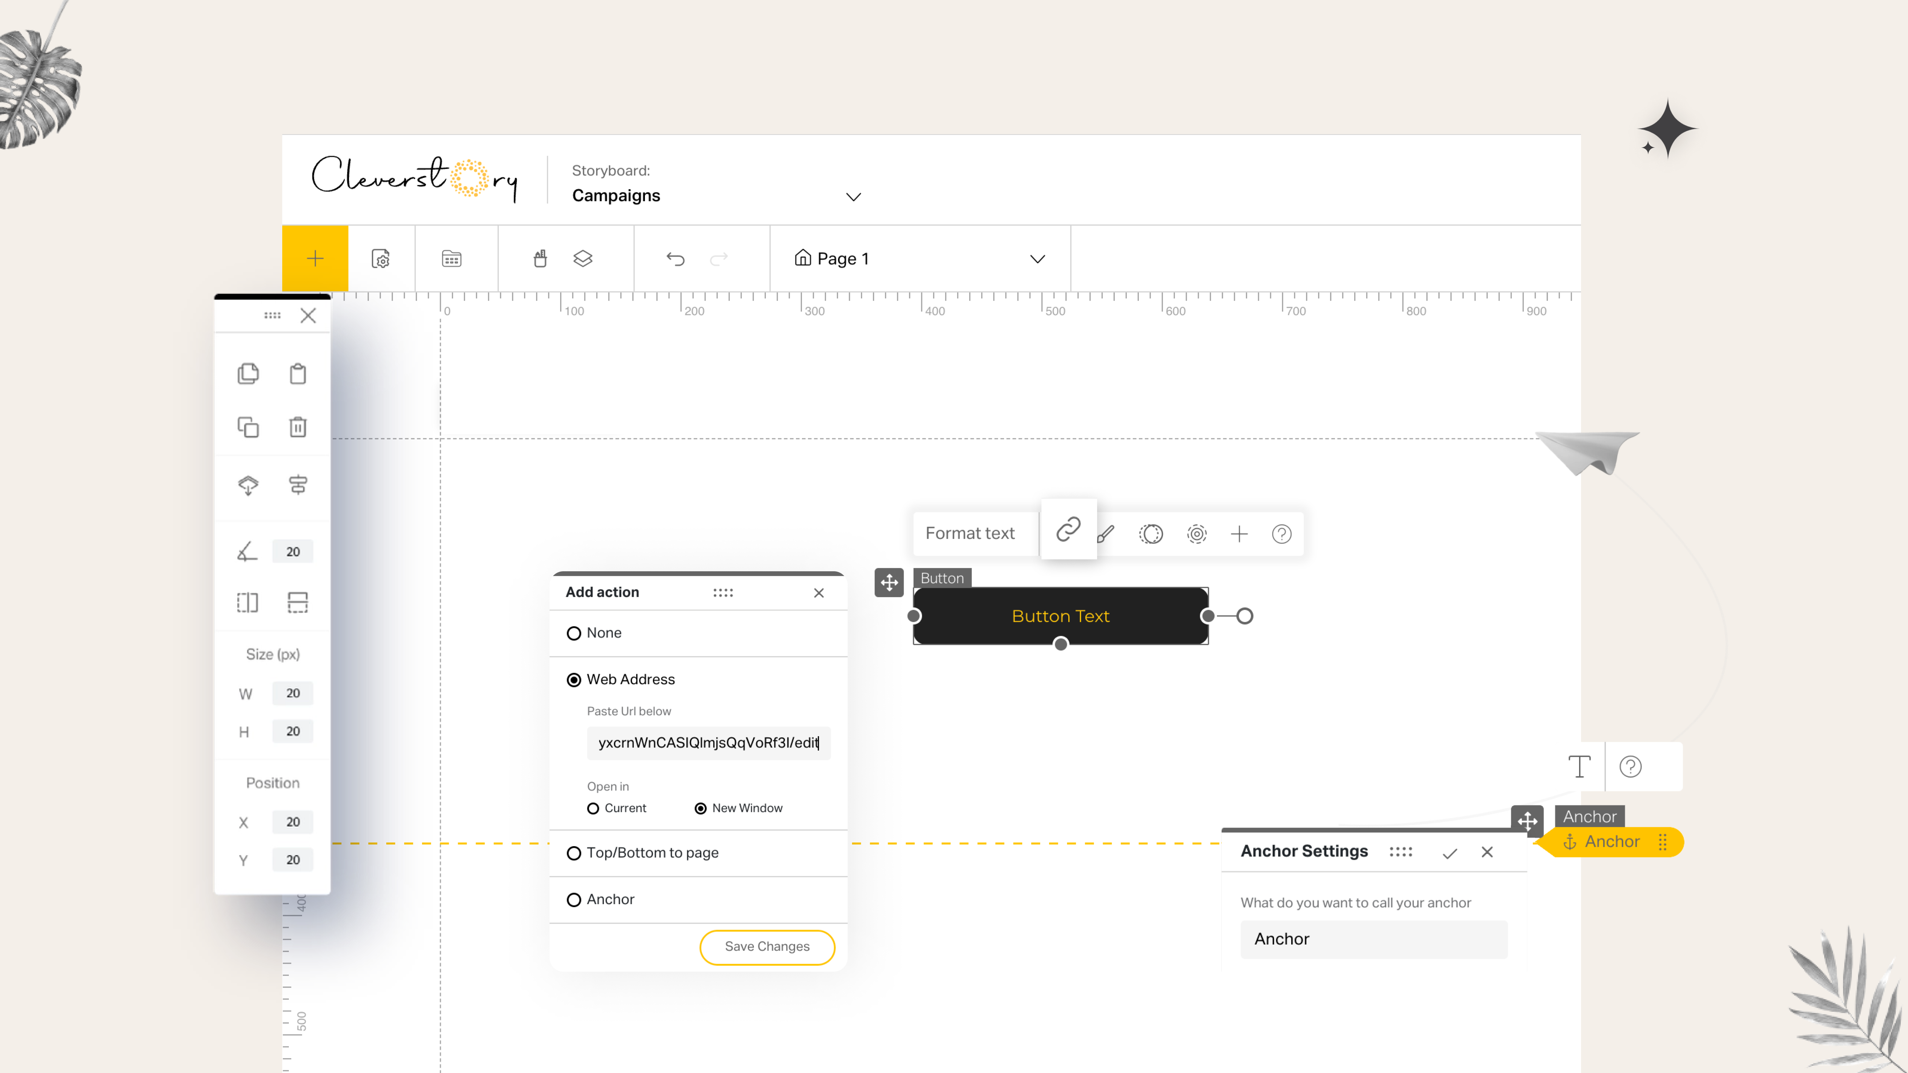Image resolution: width=1908 pixels, height=1073 pixels.
Task: Click bottom resize handle of button
Action: (1061, 644)
